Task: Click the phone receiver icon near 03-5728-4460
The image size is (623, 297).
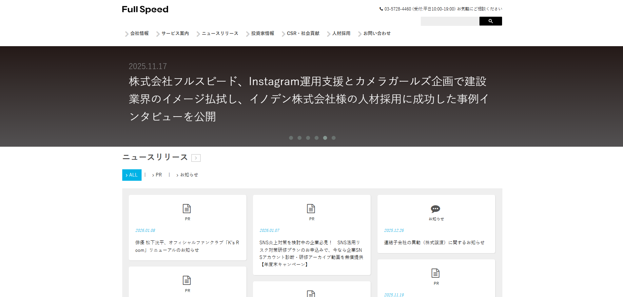Action: click(x=380, y=9)
